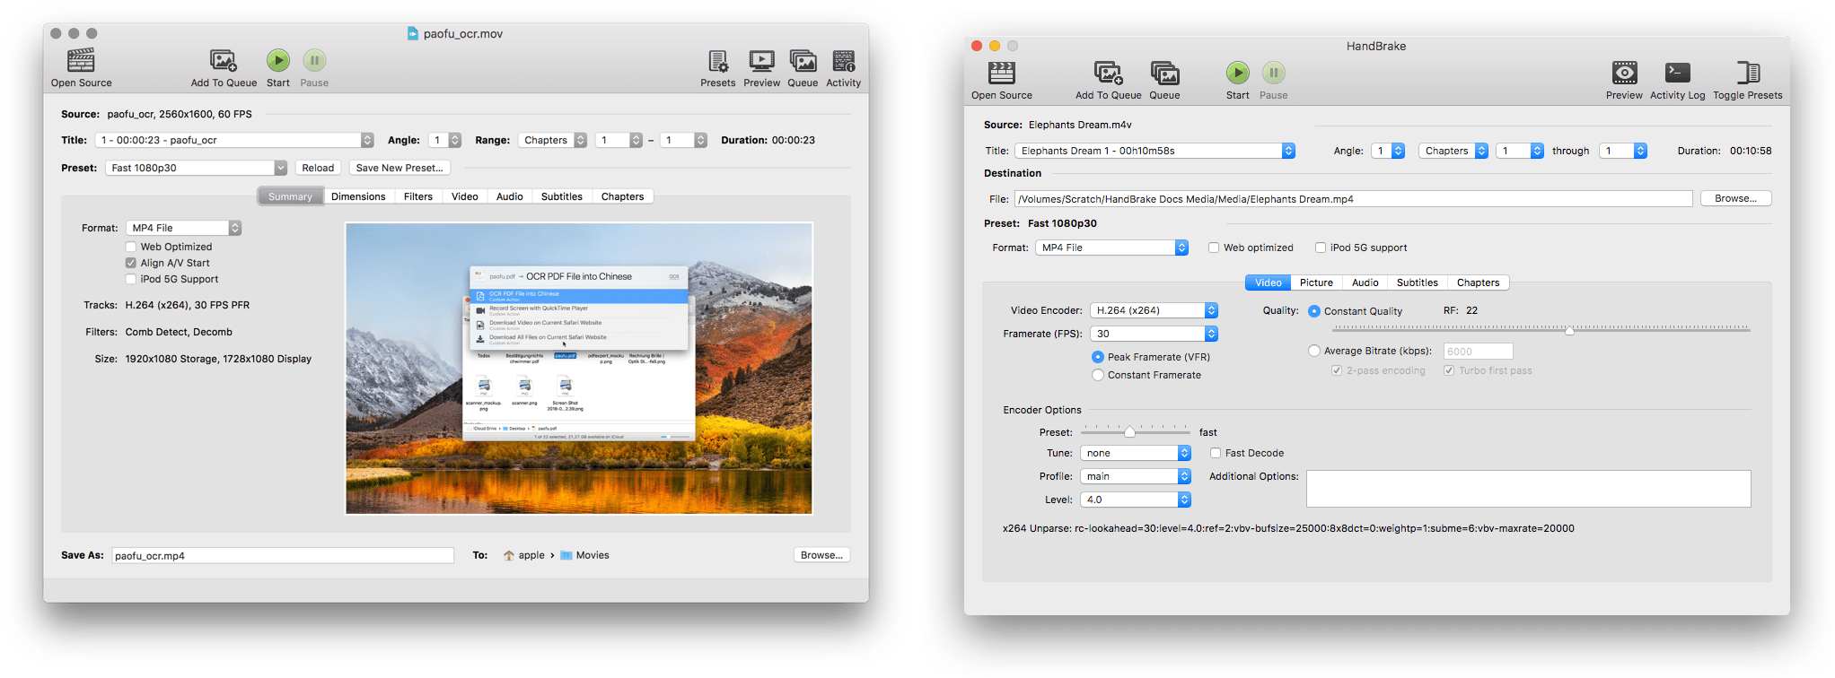Uncheck the Align A/V Start checkbox
This screenshot has height=678, width=1835.
(x=131, y=263)
